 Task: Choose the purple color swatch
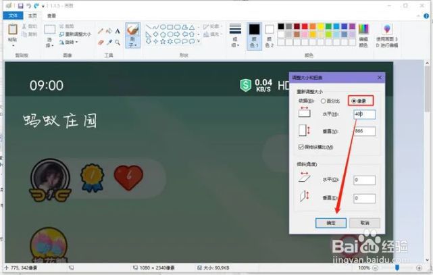click(x=353, y=26)
